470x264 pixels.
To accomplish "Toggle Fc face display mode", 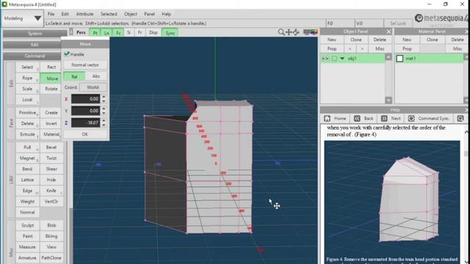I will pyautogui.click(x=118, y=32).
